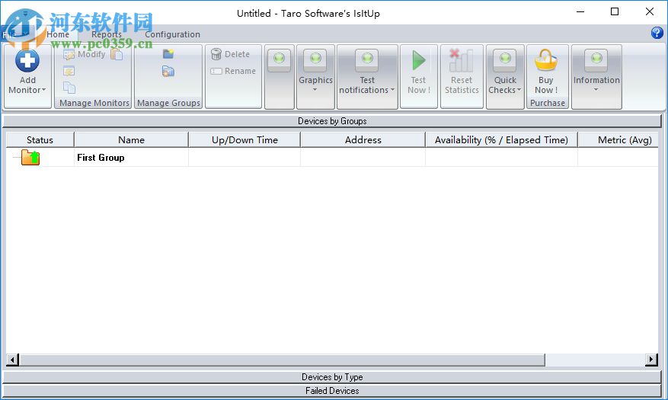
Task: Collapse the Devices by Groups panel header
Action: click(332, 121)
